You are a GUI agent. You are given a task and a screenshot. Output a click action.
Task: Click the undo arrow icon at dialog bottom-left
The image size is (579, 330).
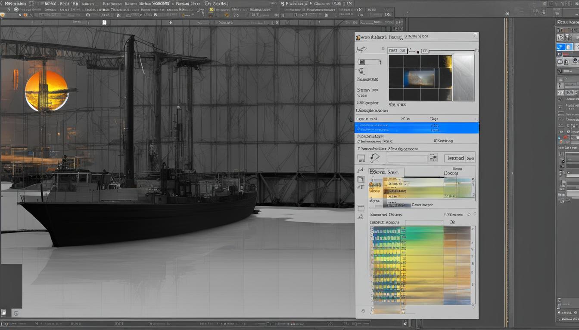pyautogui.click(x=362, y=312)
